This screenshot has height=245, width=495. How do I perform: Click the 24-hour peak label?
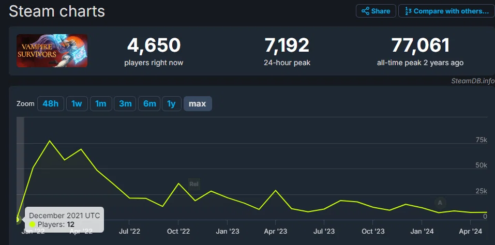point(287,63)
